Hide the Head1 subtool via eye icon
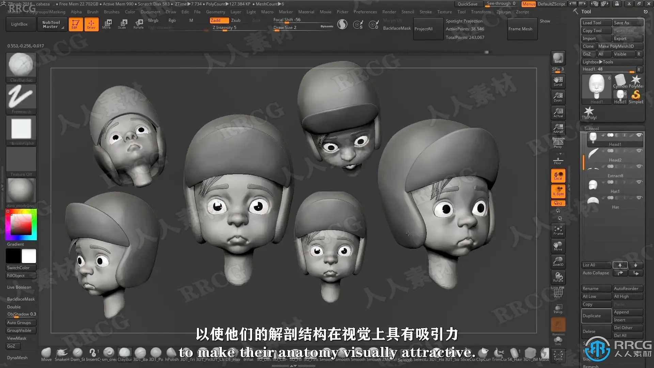The height and width of the screenshot is (368, 654). 639,135
